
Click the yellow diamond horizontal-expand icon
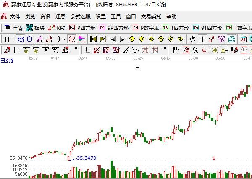coord(151,39)
